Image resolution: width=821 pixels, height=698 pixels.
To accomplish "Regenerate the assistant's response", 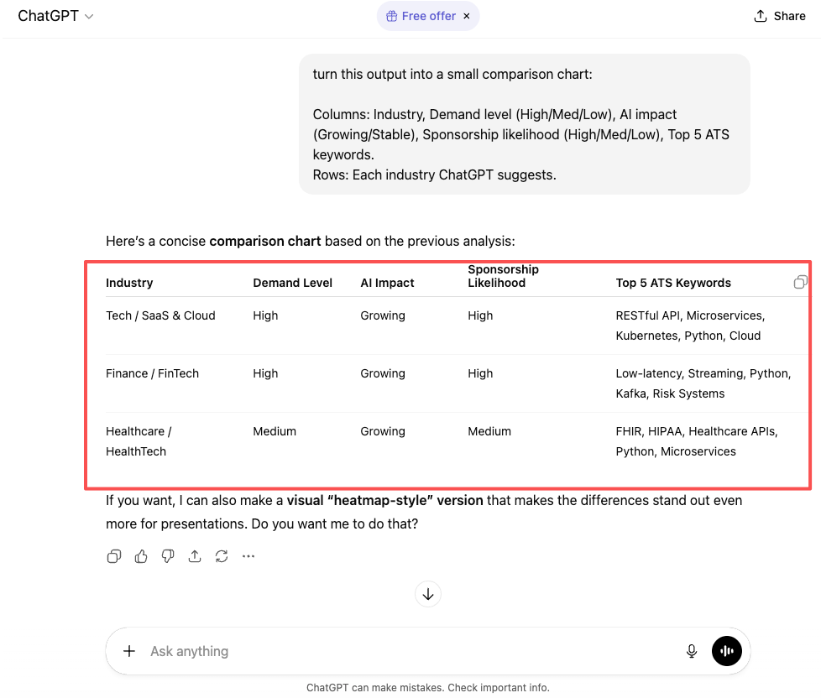I will click(x=222, y=556).
